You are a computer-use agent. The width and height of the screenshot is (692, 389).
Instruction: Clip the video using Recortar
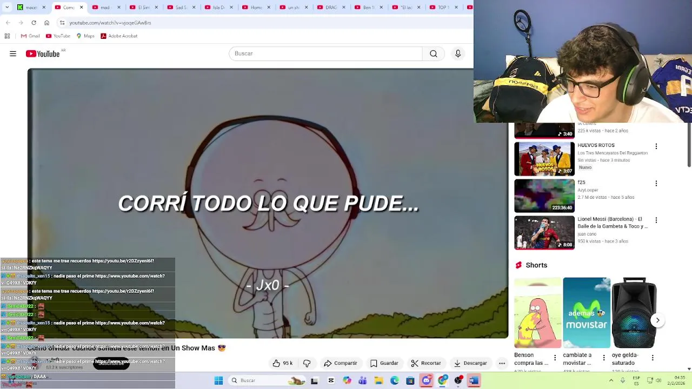tap(426, 363)
